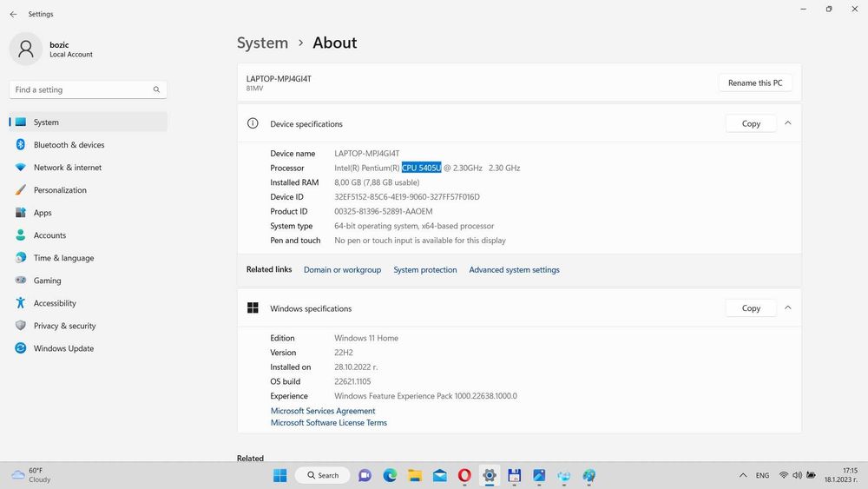Click the back arrow in Settings
This screenshot has height=489, width=868.
click(13, 14)
